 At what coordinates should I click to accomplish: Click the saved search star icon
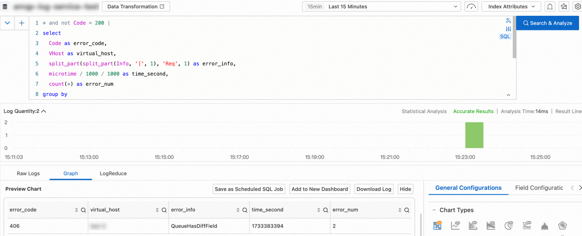point(564,7)
